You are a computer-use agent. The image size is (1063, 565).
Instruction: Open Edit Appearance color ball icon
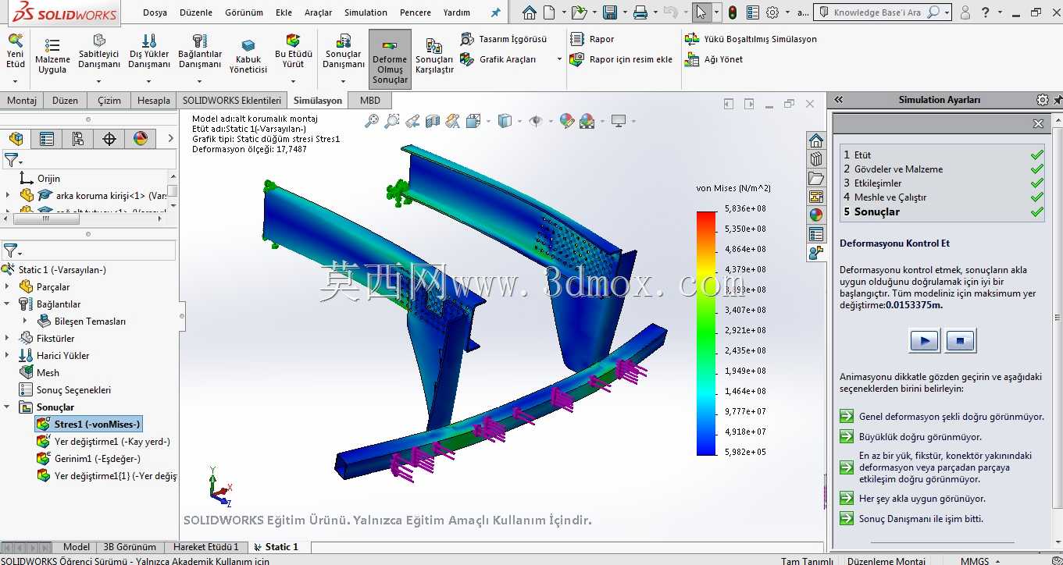568,121
